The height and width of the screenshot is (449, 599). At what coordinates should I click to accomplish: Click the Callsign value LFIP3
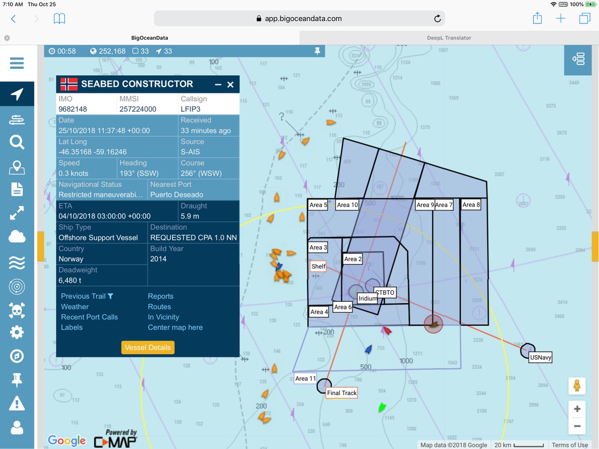point(192,109)
